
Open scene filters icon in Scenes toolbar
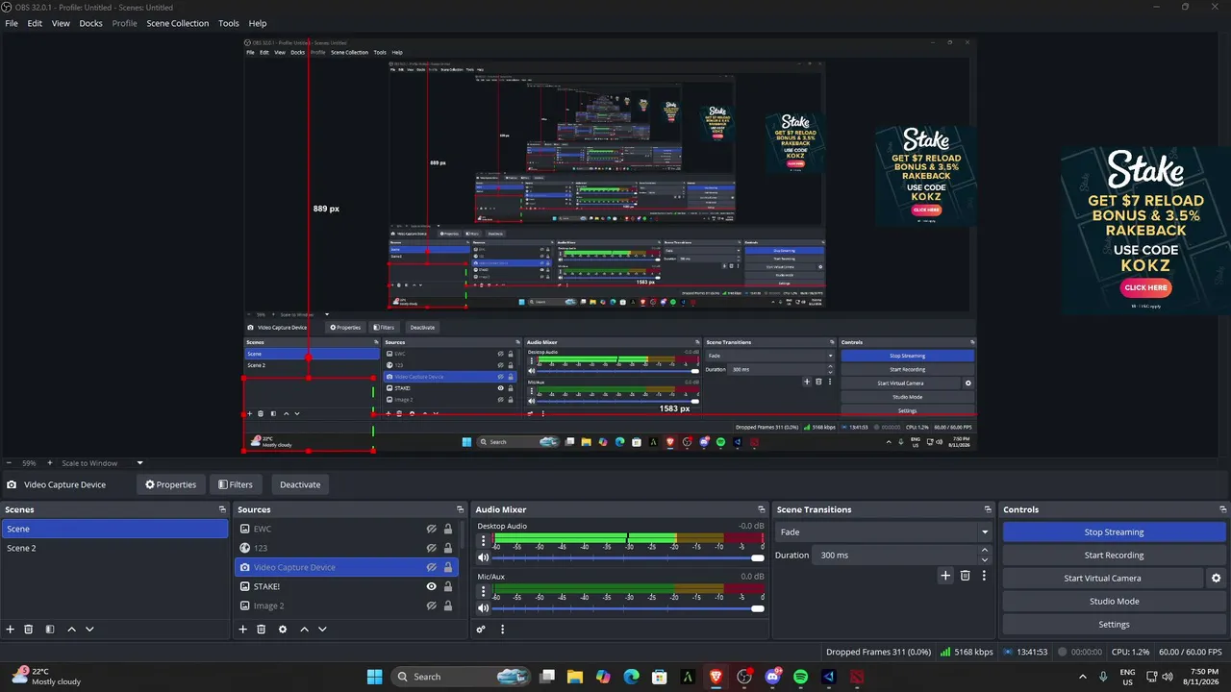pos(50,630)
